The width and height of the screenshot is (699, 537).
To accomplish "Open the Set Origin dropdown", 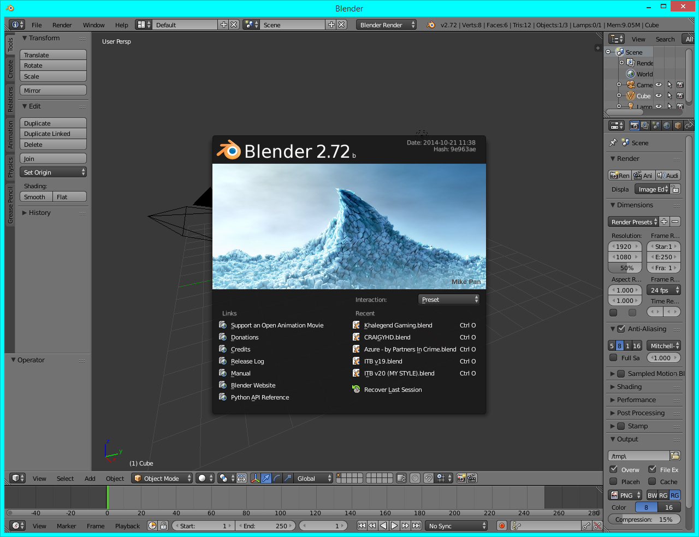I will point(54,172).
